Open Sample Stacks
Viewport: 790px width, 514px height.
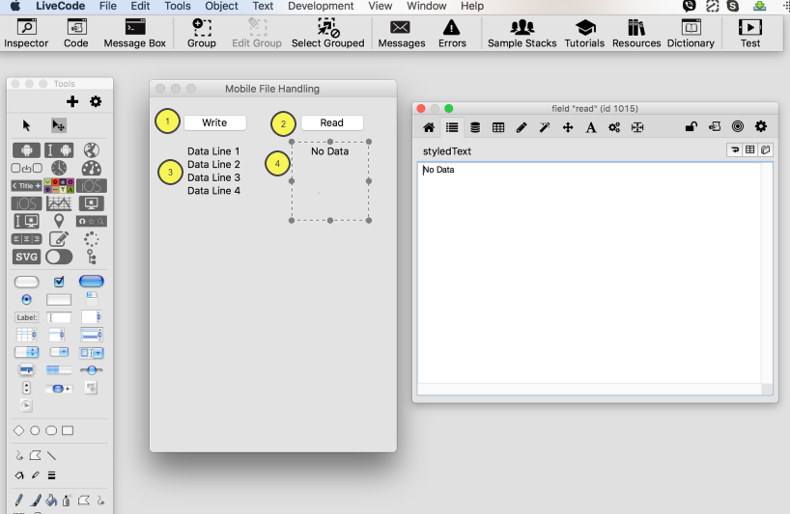522,33
